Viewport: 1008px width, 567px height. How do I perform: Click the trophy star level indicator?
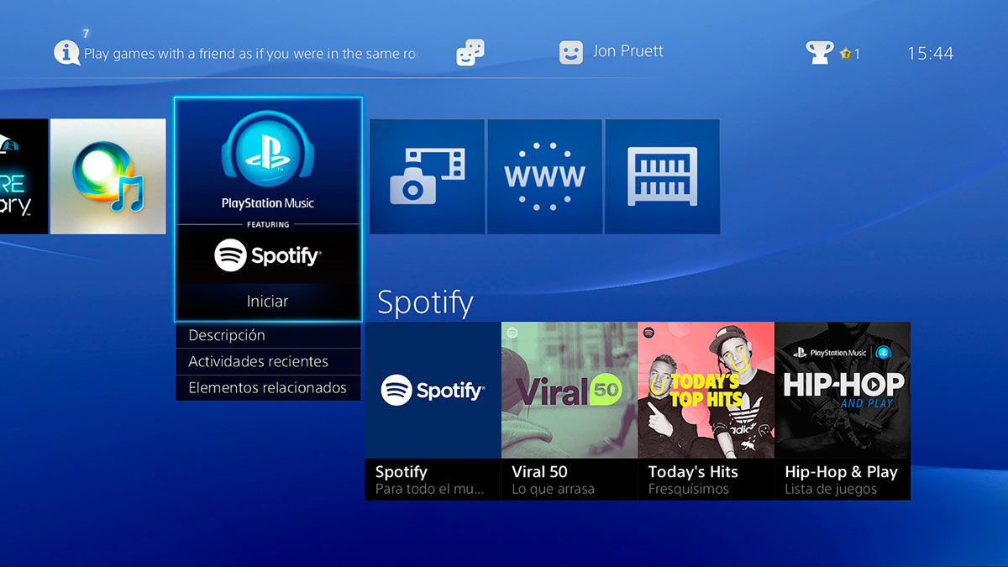[849, 54]
